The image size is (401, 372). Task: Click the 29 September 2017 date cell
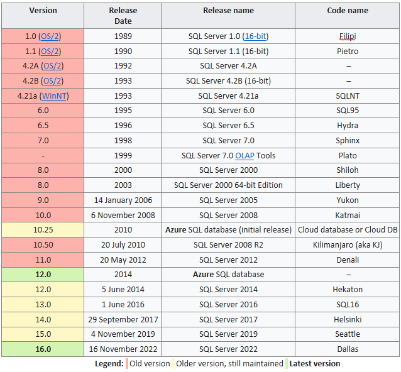click(123, 320)
